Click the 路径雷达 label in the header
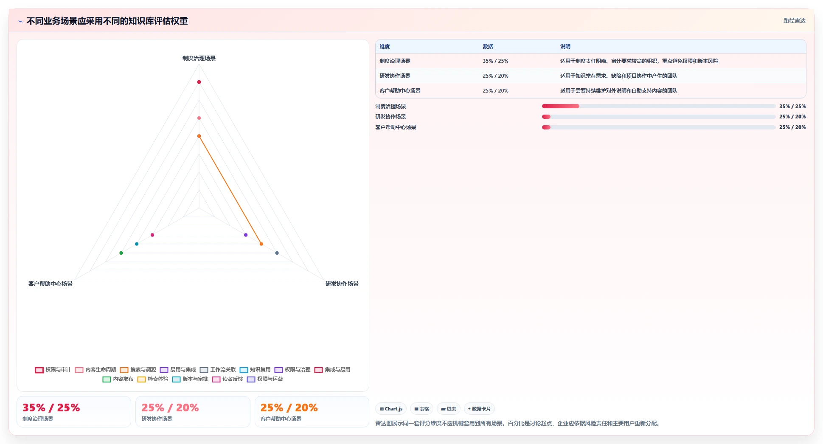 (794, 20)
